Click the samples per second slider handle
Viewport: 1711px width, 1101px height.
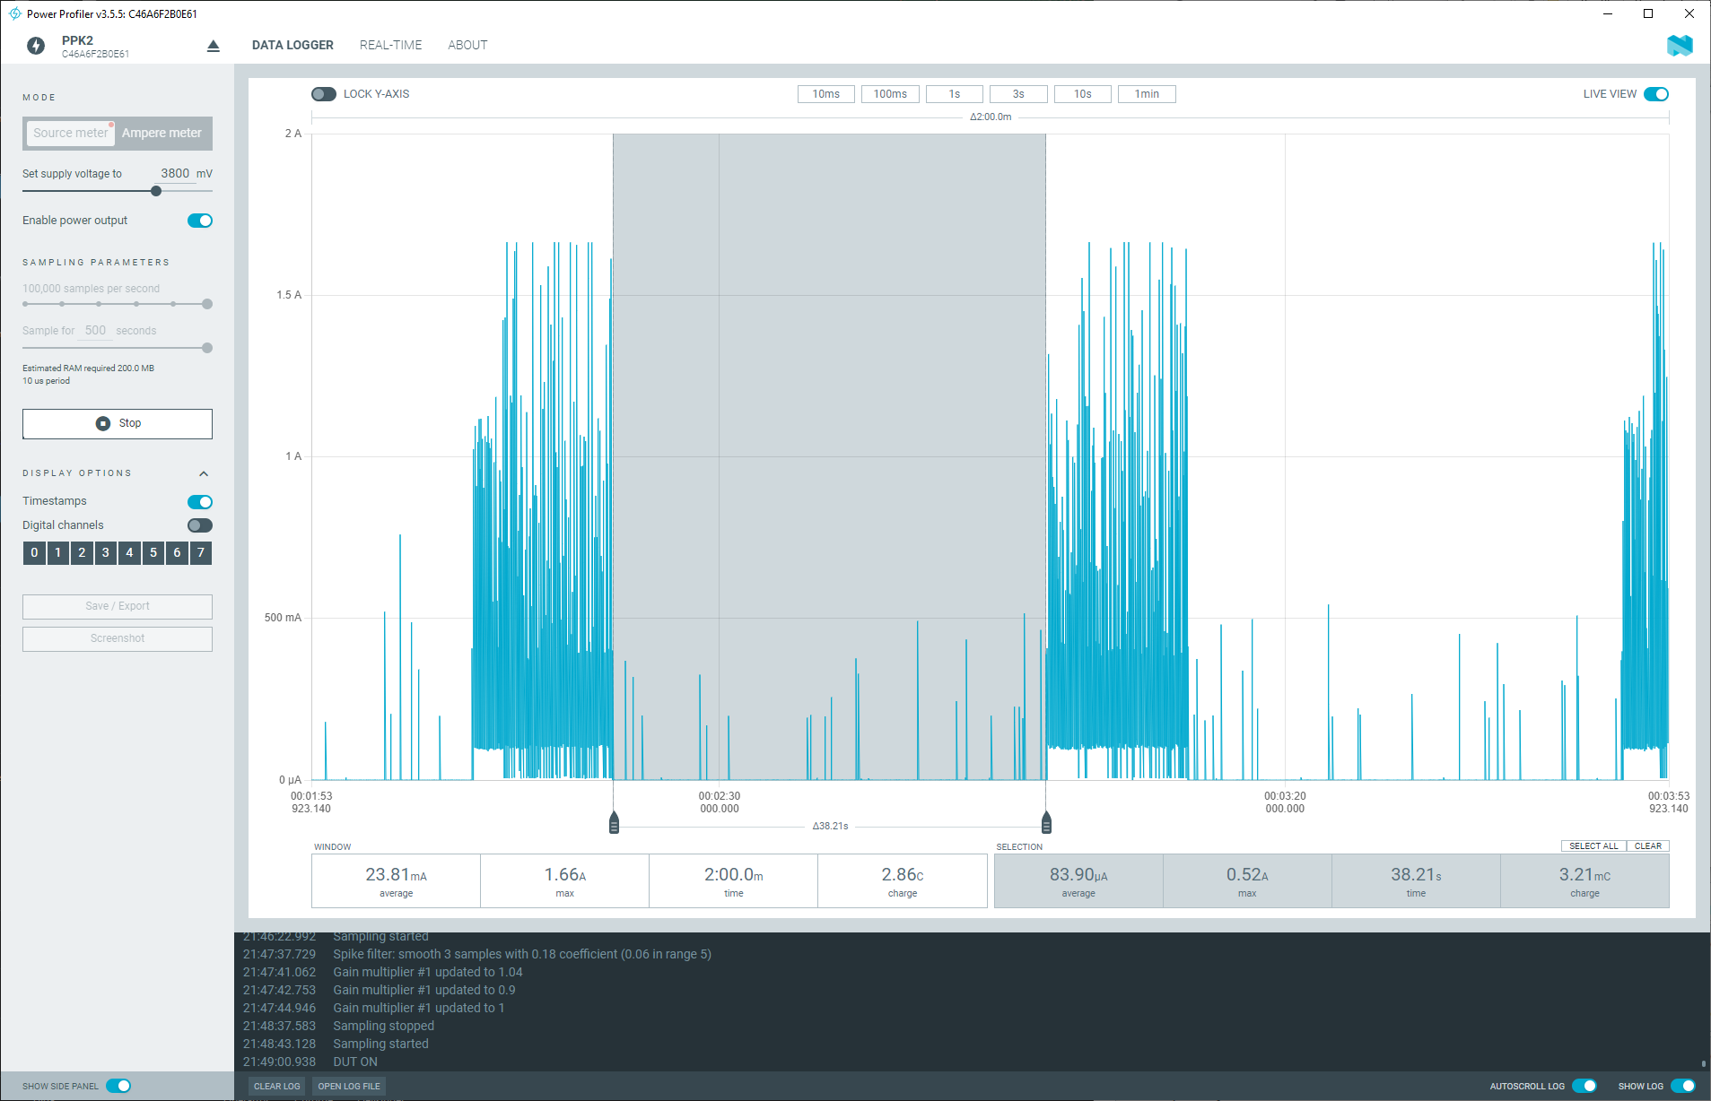pos(207,304)
